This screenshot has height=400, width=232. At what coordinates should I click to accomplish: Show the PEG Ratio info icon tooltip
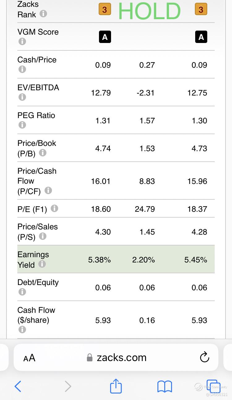click(x=22, y=125)
